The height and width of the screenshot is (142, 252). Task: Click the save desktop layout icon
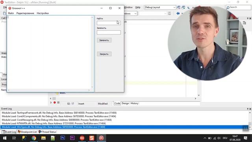click(x=178, y=7)
